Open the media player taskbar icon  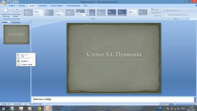(30, 109)
